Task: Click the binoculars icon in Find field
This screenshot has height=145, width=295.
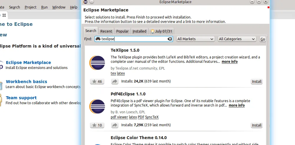Action: click(x=98, y=39)
